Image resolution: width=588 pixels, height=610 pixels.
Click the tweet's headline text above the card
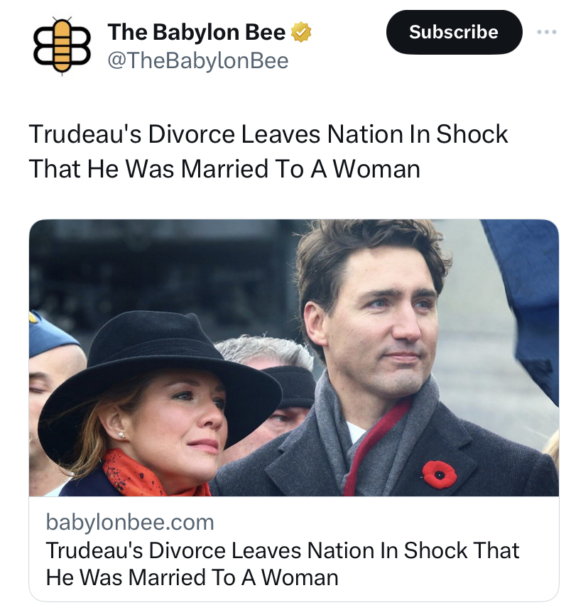click(x=268, y=151)
